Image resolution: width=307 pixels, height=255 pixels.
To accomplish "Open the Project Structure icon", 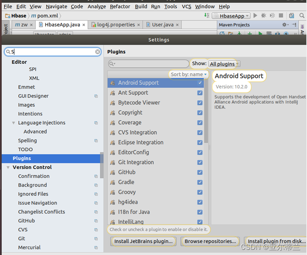I will [291, 16].
